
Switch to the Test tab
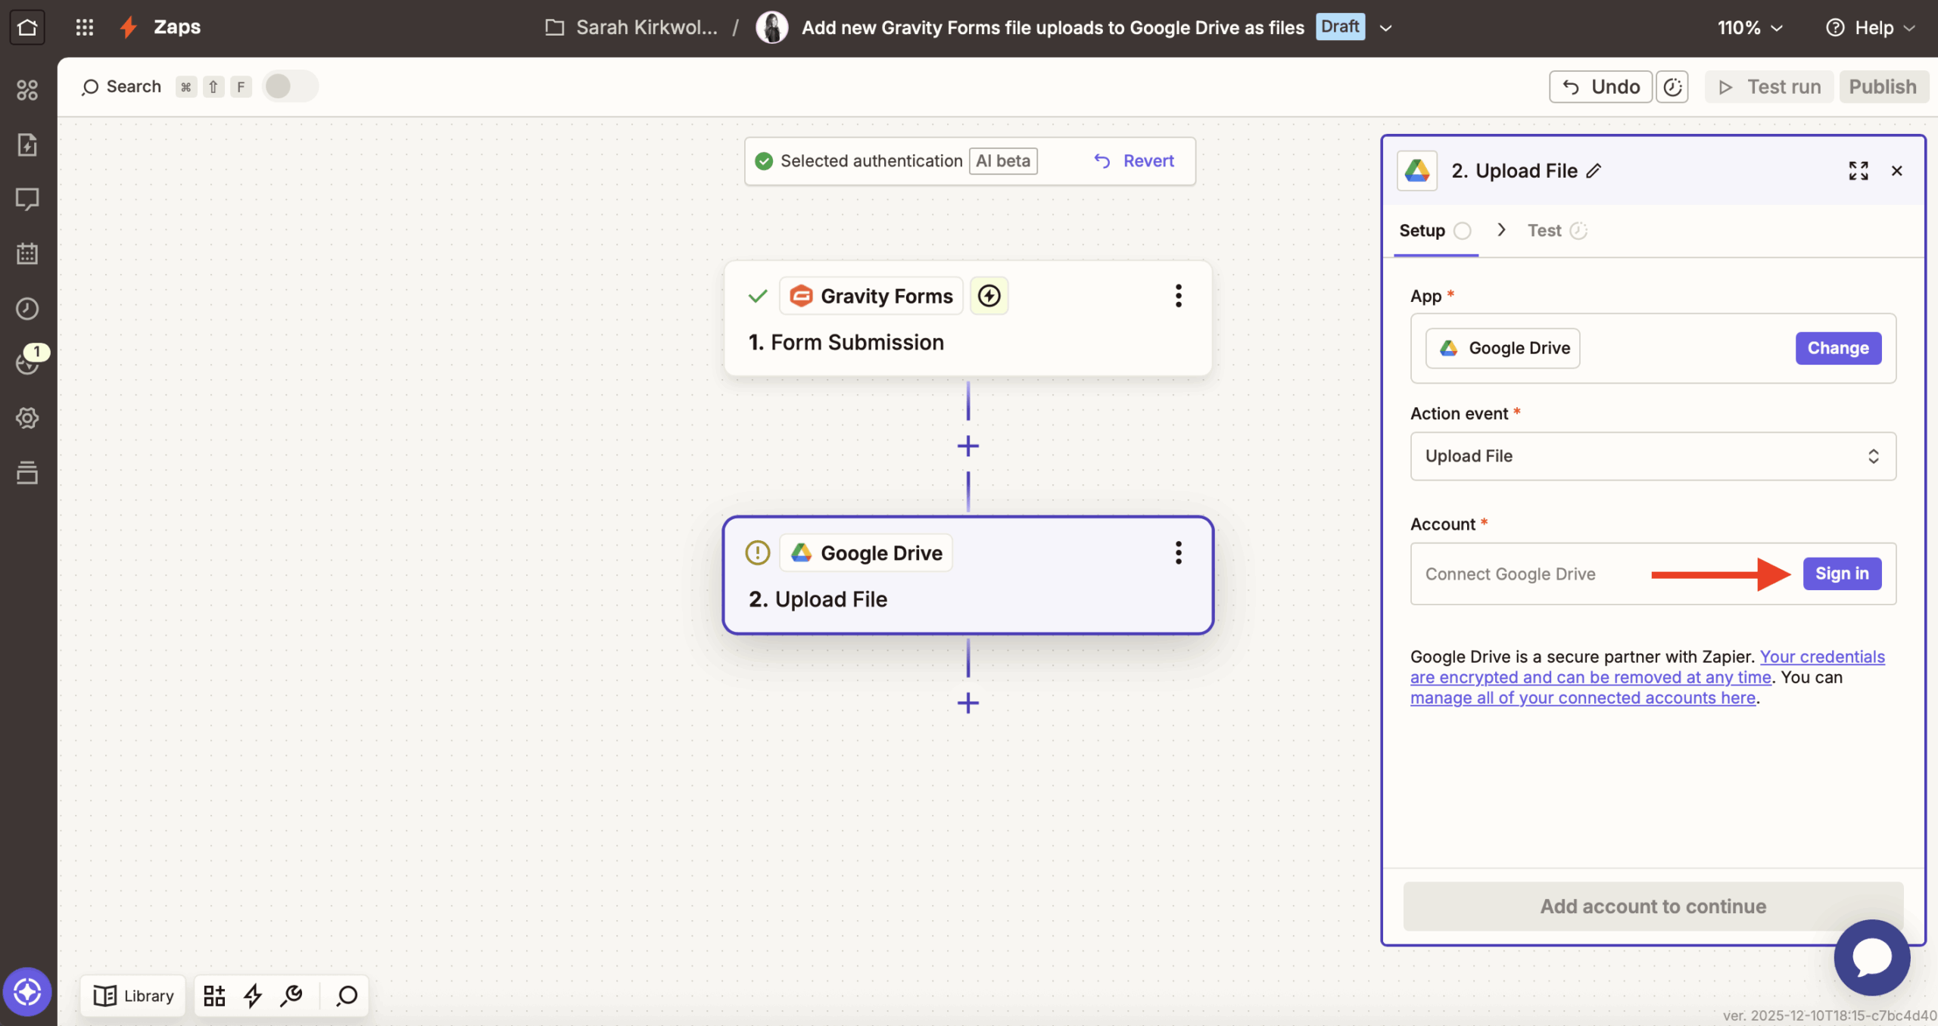(x=1547, y=230)
